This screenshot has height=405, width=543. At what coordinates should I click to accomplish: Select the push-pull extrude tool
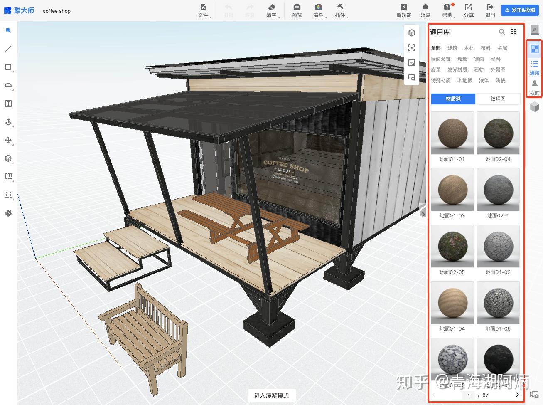pos(8,122)
